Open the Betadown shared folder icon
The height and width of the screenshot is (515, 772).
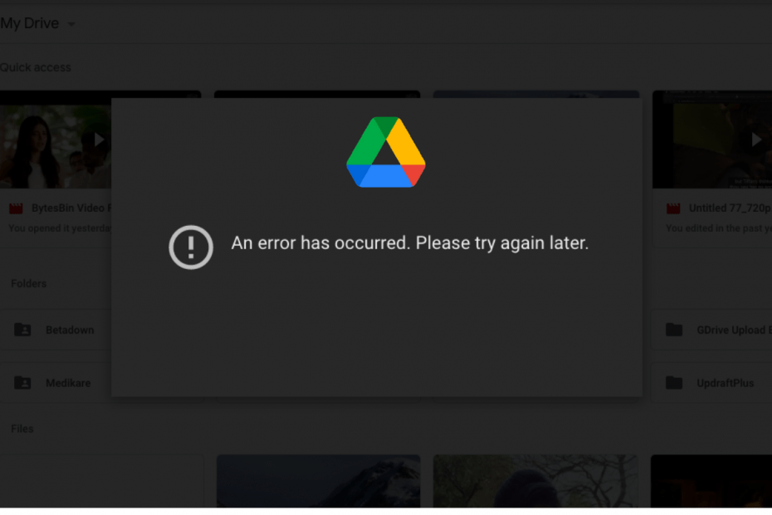click(x=22, y=330)
